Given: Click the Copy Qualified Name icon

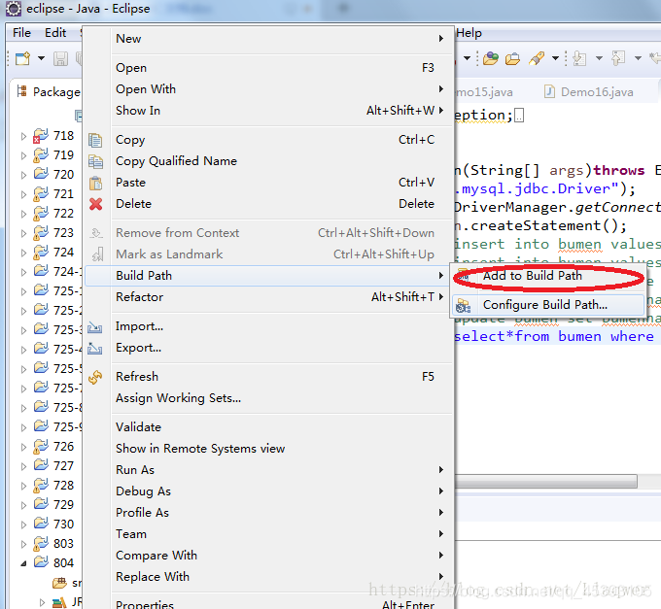Looking at the screenshot, I should [95, 161].
